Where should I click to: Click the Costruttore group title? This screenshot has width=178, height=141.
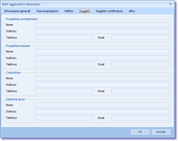coord(13,73)
